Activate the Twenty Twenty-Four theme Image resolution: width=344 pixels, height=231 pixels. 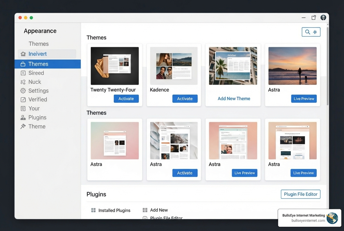[x=126, y=99]
